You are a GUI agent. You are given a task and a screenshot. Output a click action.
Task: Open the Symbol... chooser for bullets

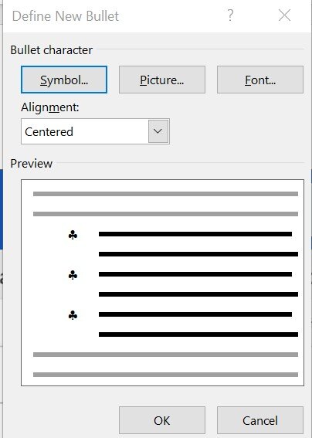click(64, 80)
